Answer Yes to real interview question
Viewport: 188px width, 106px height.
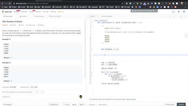[x=37, y=92]
